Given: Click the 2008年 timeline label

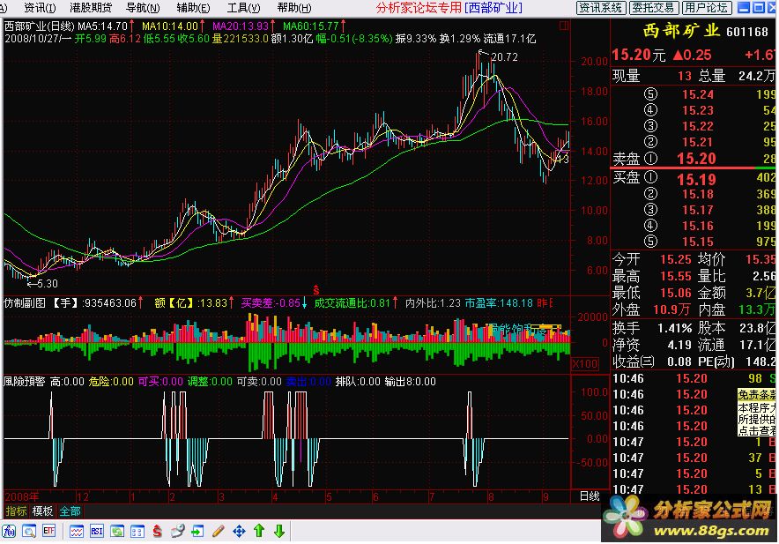Looking at the screenshot, I should pyautogui.click(x=21, y=496).
